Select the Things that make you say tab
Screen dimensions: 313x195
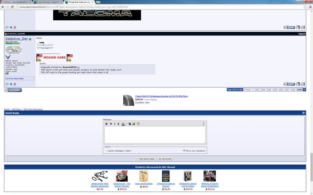tap(79, 2)
